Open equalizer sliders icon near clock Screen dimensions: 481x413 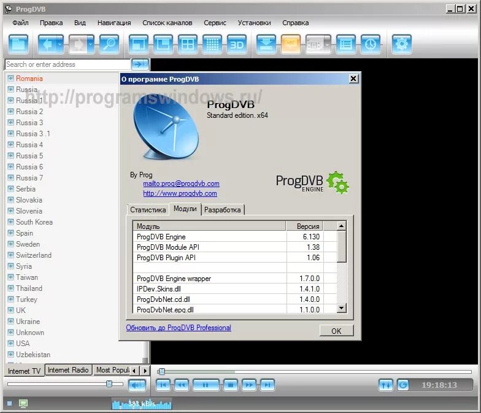pyautogui.click(x=385, y=385)
